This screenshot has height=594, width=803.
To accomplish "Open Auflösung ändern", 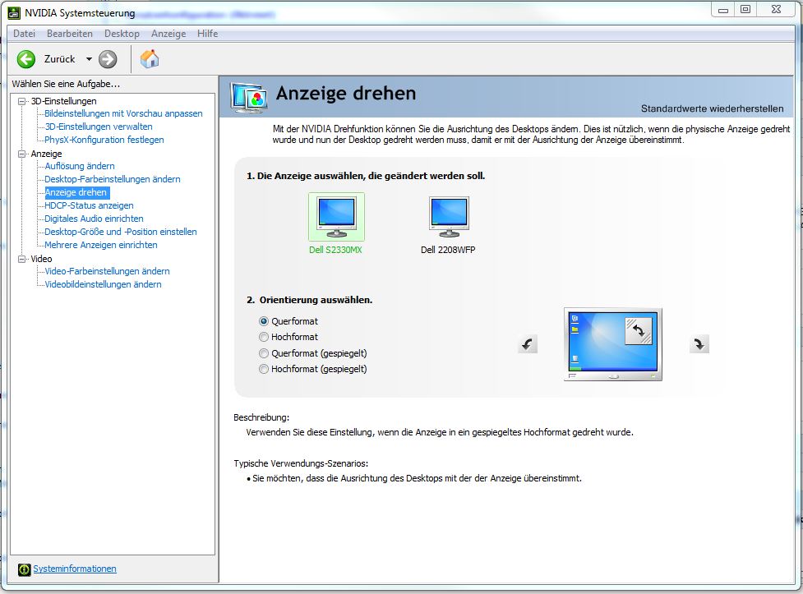I will point(80,166).
